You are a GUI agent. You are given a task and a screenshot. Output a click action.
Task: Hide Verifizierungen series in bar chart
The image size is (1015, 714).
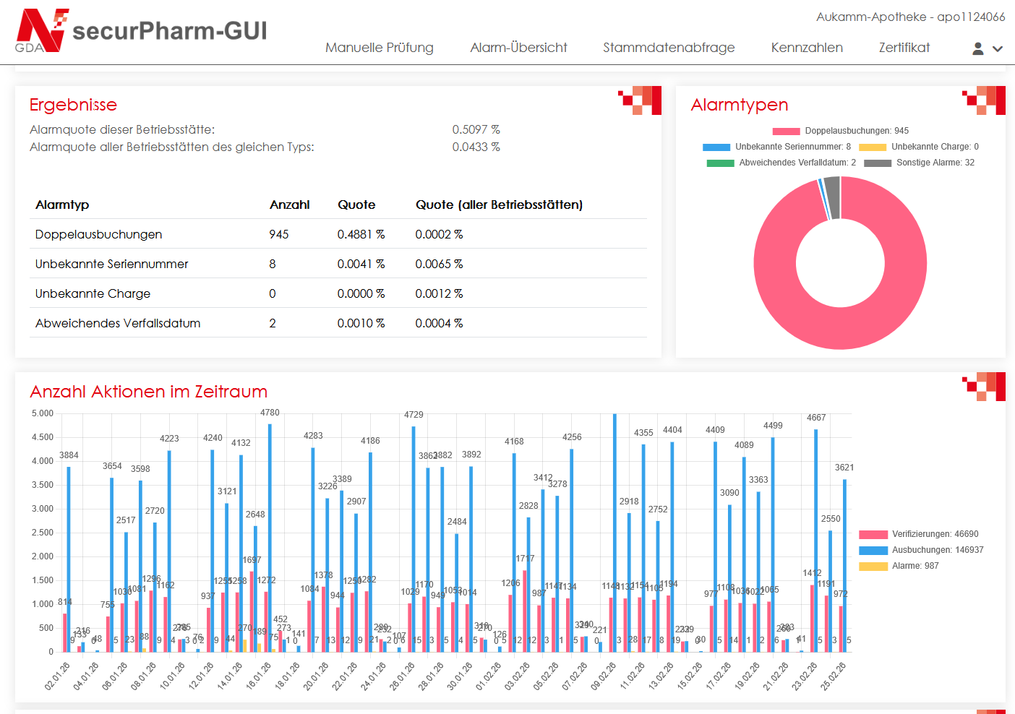pyautogui.click(x=919, y=534)
